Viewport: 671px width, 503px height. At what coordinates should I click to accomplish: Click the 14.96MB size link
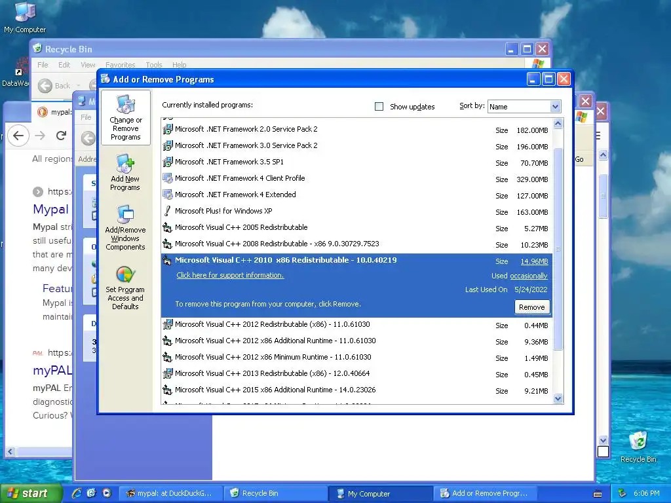(534, 261)
